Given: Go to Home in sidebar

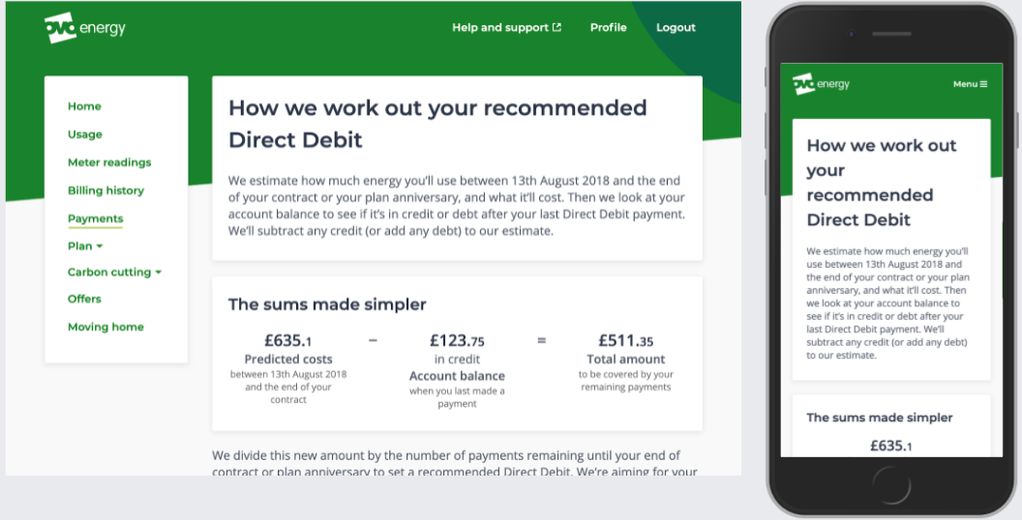Looking at the screenshot, I should 84,106.
